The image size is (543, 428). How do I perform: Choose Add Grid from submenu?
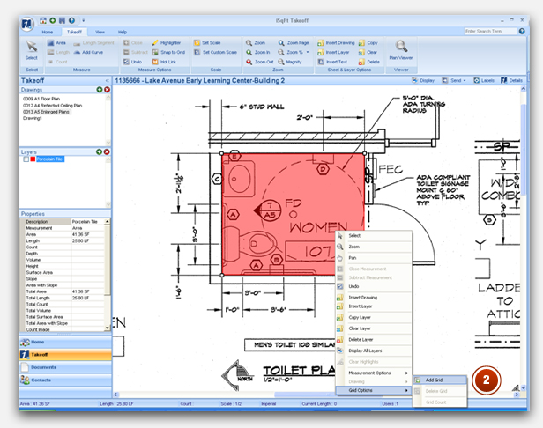[440, 380]
